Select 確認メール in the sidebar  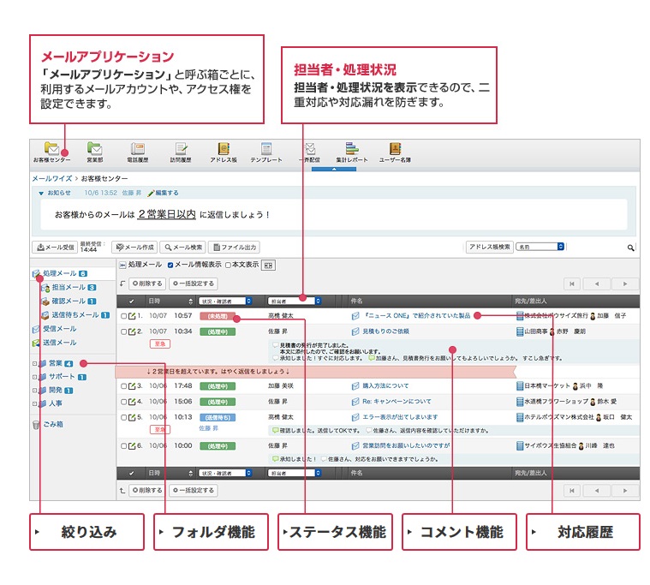coord(69,301)
